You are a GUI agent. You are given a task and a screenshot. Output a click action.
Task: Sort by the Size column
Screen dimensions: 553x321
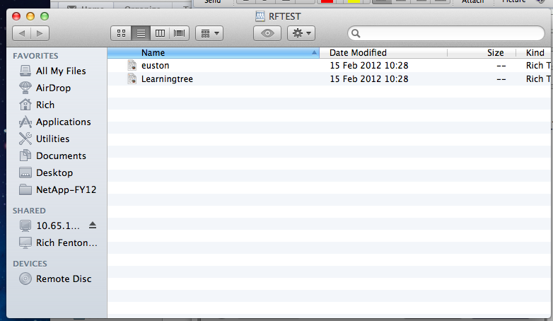point(482,53)
